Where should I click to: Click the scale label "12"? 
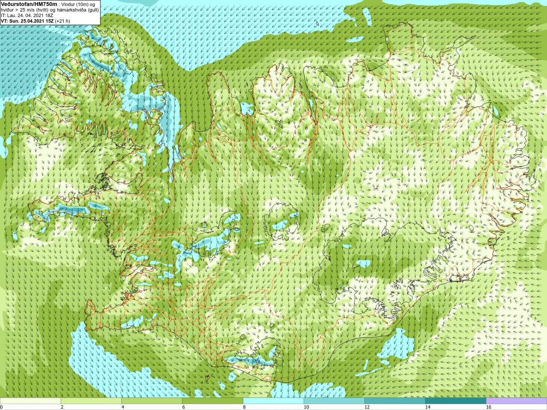pos(367,407)
